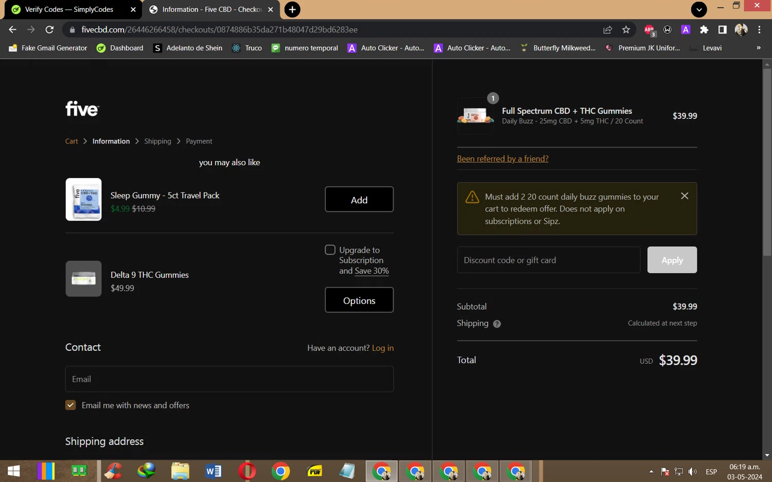Switch the ESP input language indicator
Screen dimensions: 772x482
pos(711,472)
